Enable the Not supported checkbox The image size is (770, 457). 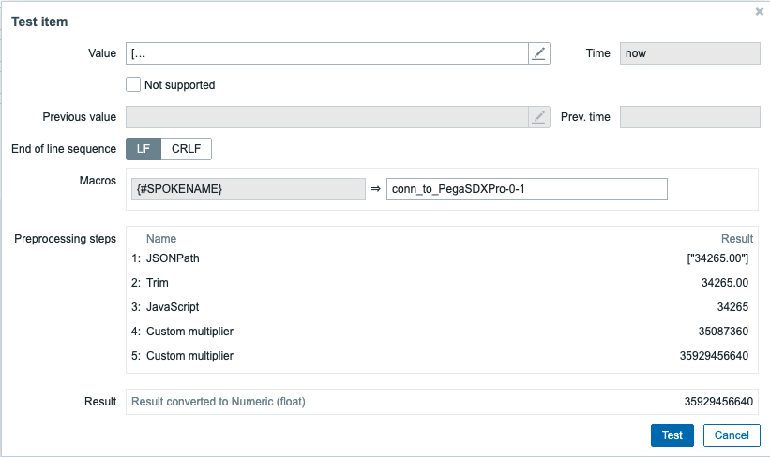click(133, 85)
